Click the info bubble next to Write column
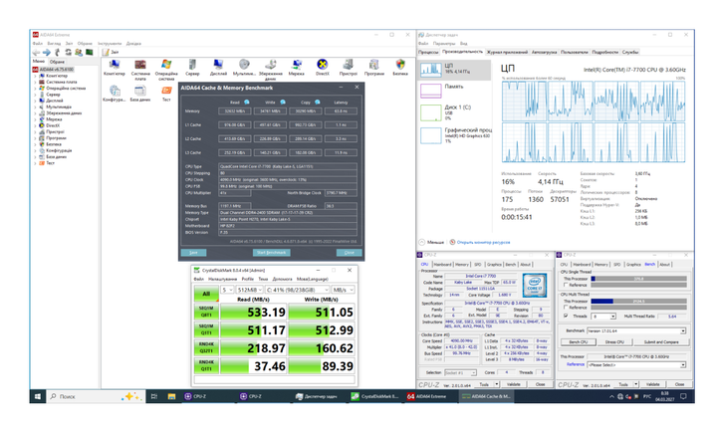Image resolution: width=717 pixels, height=430 pixels. (x=283, y=102)
